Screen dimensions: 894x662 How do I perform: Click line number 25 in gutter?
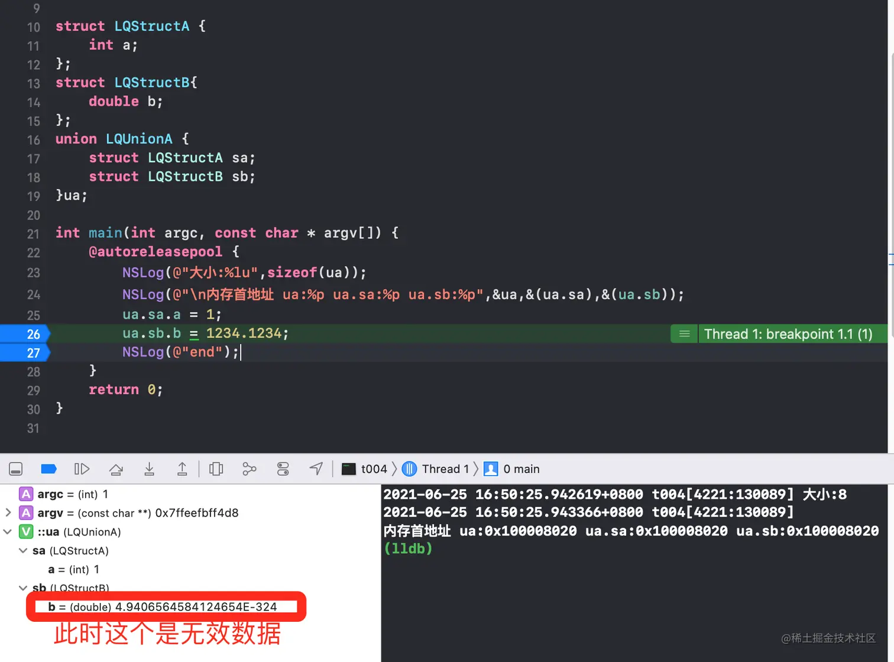(x=33, y=315)
